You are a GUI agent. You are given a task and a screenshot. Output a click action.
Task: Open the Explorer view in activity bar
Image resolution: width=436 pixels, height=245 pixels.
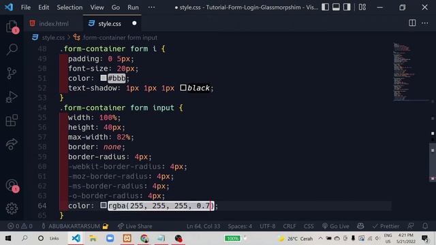(12, 27)
